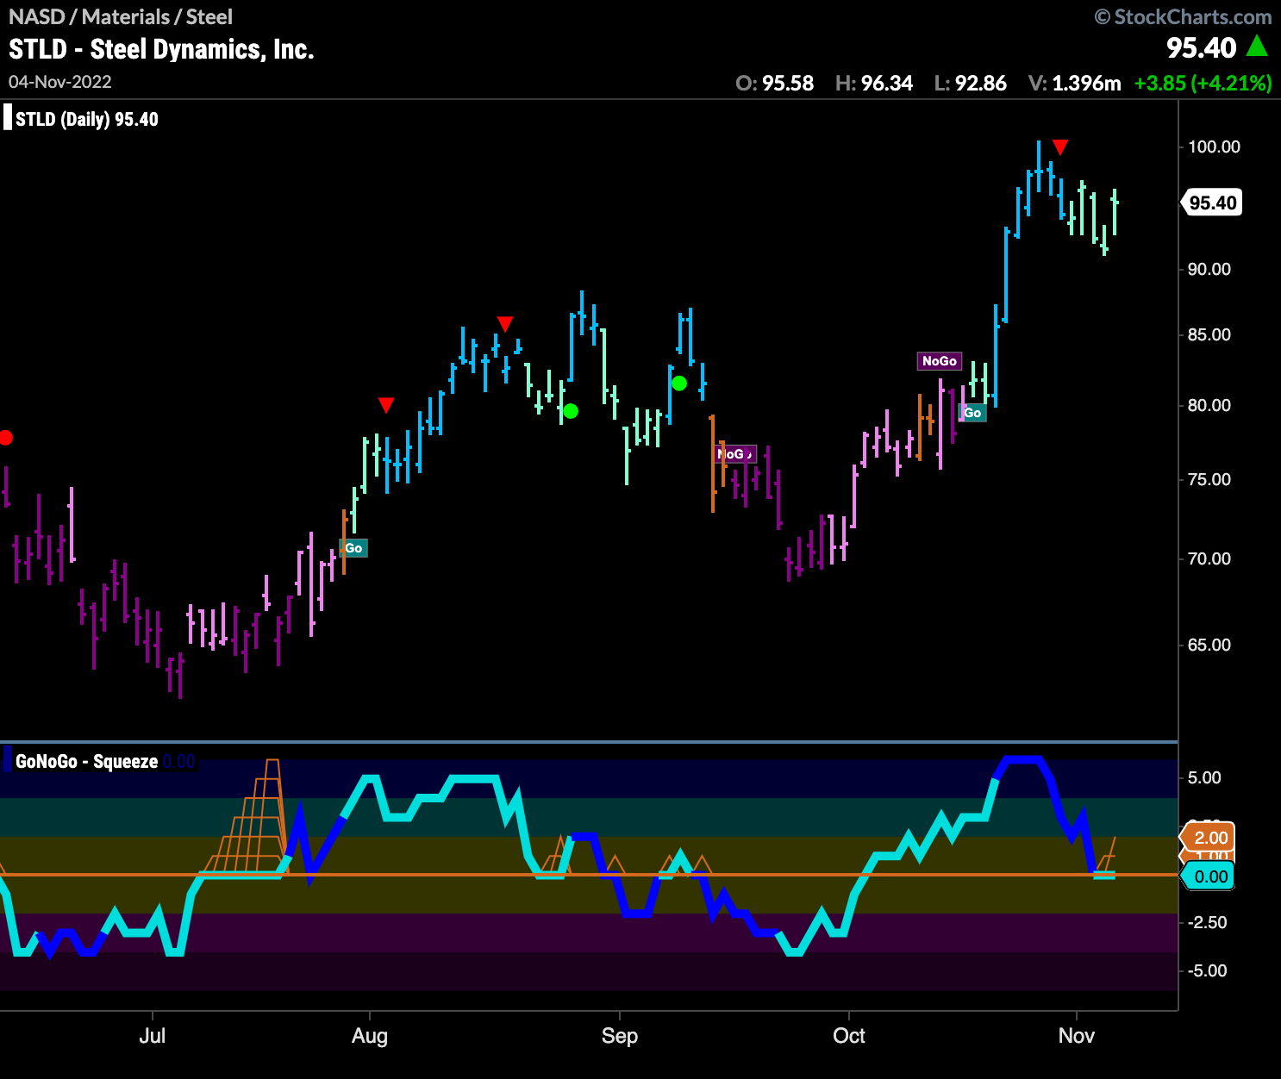Click the faint 0.00 value after Squeeze label
Screen dimensions: 1281x1079
tap(179, 762)
